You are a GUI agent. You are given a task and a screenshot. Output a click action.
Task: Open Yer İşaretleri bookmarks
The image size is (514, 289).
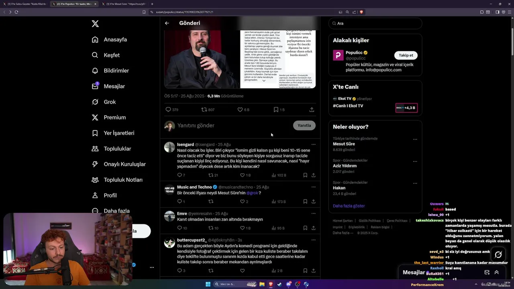click(x=113, y=133)
